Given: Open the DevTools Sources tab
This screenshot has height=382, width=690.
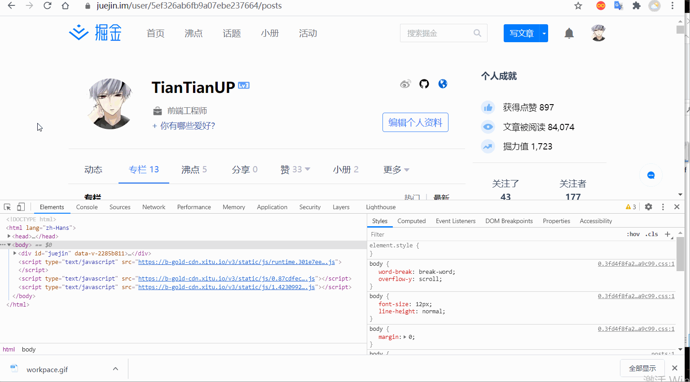Looking at the screenshot, I should (x=120, y=207).
